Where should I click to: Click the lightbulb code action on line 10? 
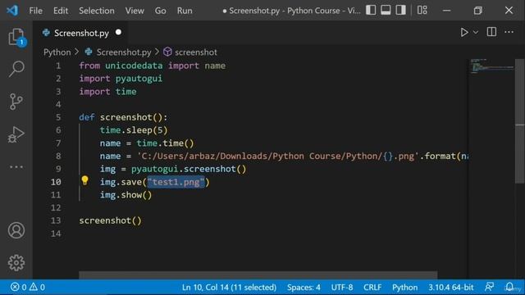point(84,181)
